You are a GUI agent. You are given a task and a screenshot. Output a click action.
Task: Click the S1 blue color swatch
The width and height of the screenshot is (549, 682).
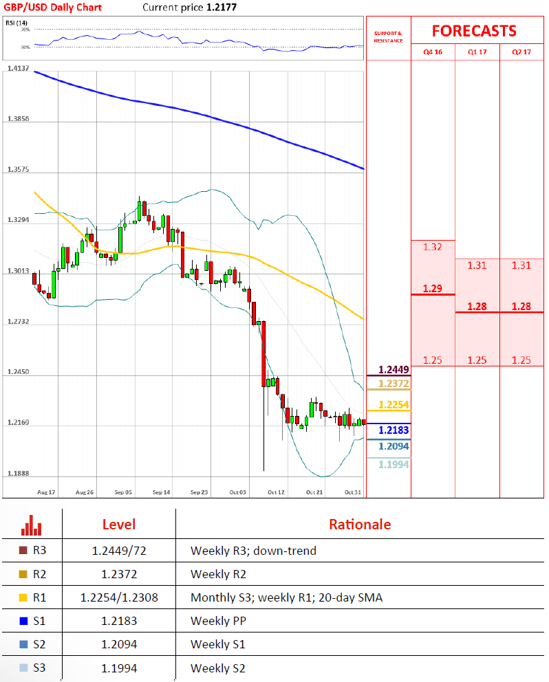point(23,621)
